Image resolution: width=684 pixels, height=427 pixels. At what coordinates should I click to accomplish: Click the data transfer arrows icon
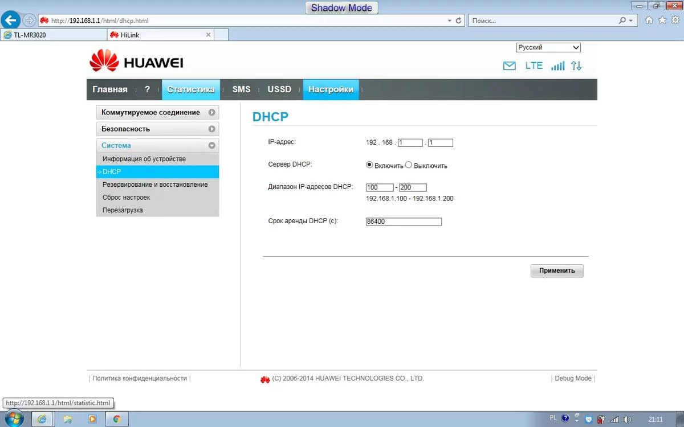point(576,66)
